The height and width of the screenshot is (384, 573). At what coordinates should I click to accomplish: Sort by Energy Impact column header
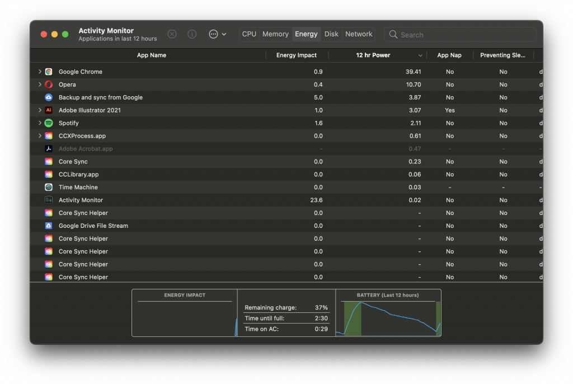pyautogui.click(x=297, y=55)
